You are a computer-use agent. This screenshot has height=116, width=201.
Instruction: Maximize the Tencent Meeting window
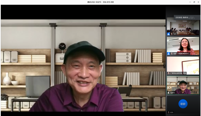(x=194, y=2)
